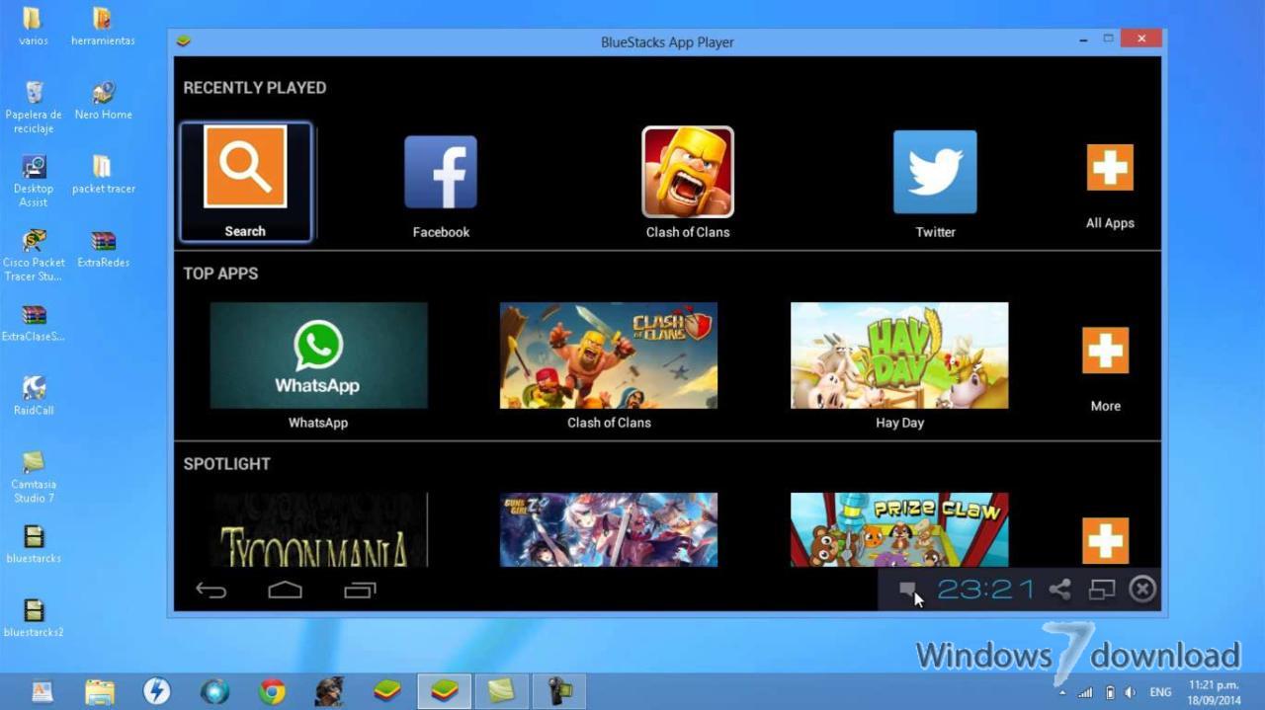Open the Gunz anime game spotlight banner
This screenshot has height=710, width=1265.
tap(609, 529)
